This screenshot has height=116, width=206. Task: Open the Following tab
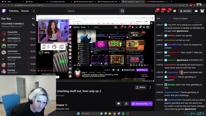(x=14, y=11)
